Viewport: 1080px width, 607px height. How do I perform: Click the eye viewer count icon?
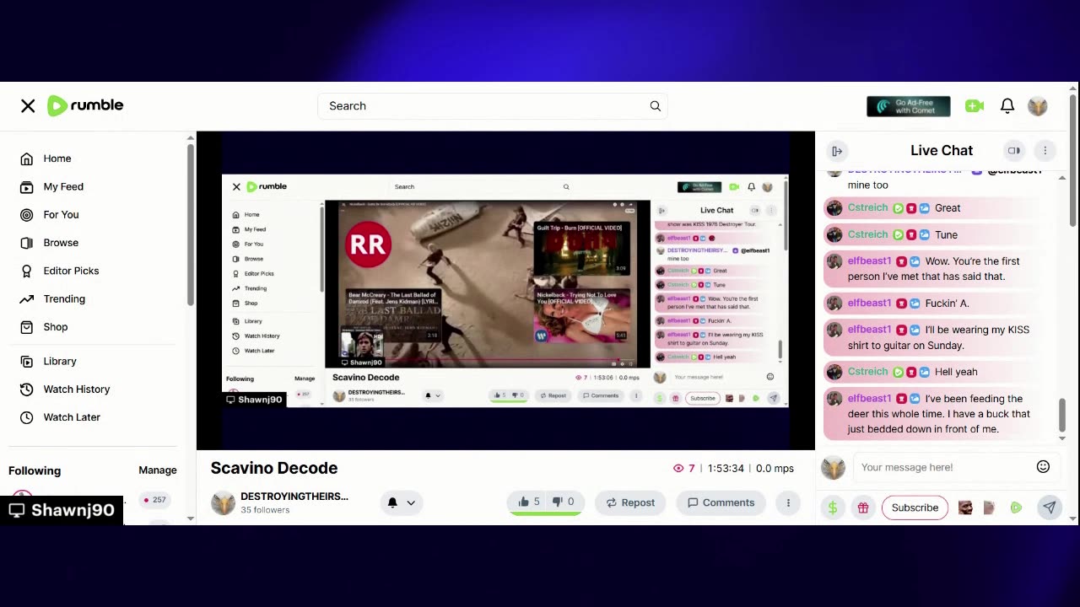(x=678, y=469)
